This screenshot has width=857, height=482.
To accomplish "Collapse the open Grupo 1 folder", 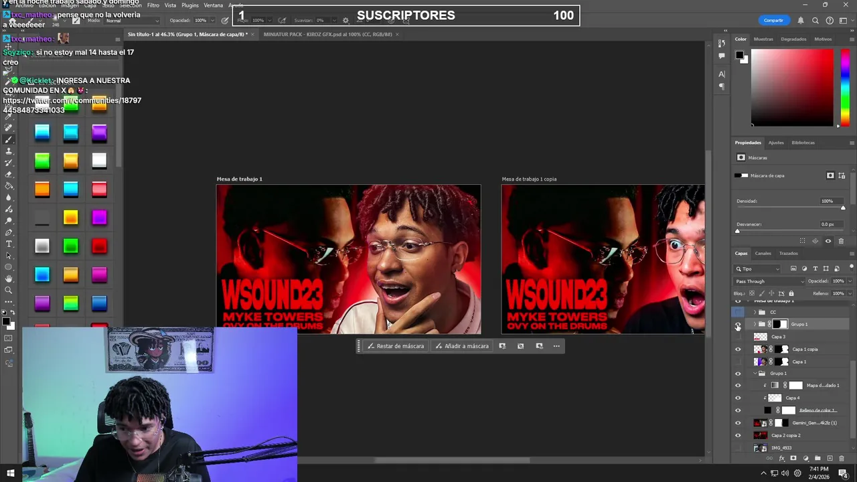I will (755, 373).
